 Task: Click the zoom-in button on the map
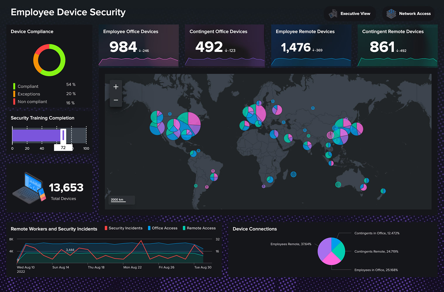pyautogui.click(x=116, y=86)
